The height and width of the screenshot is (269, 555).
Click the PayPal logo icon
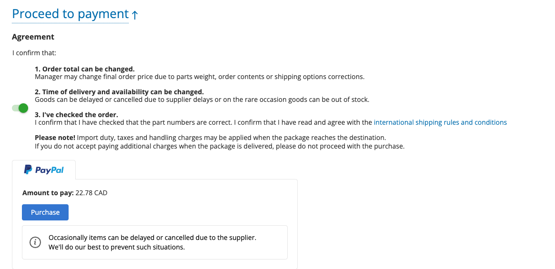(x=28, y=169)
